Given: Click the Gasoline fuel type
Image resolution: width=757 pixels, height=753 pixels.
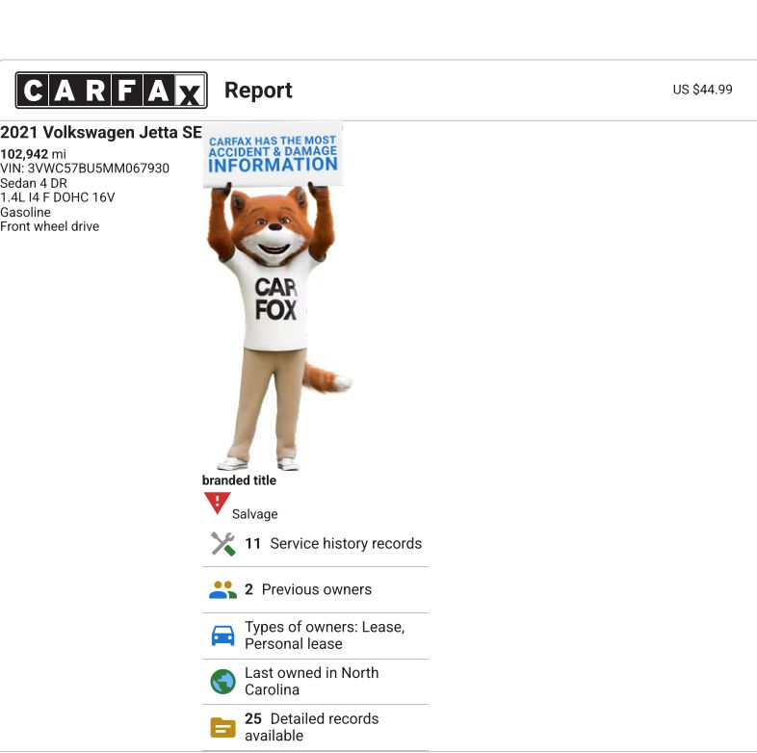Looking at the screenshot, I should pos(25,212).
